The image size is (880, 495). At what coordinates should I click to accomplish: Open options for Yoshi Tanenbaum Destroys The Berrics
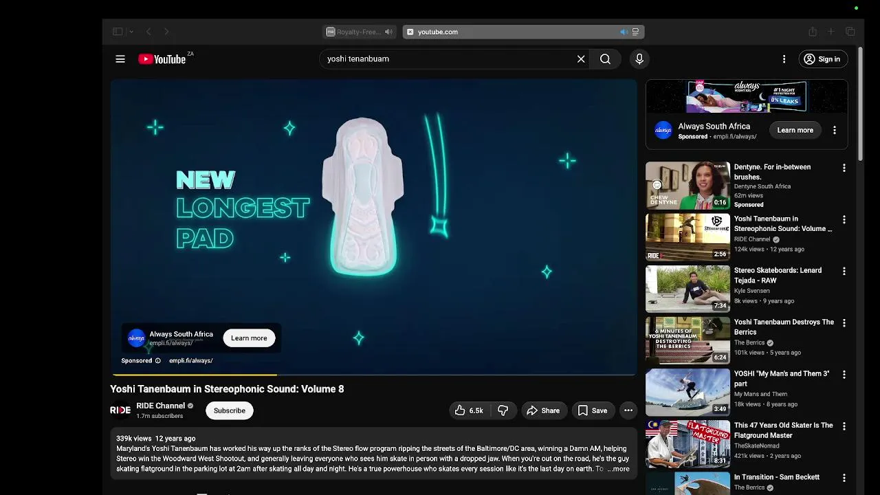click(844, 322)
